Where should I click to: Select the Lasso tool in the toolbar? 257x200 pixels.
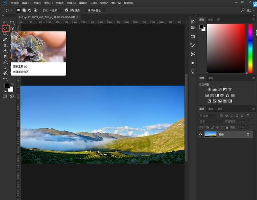pyautogui.click(x=5, y=28)
